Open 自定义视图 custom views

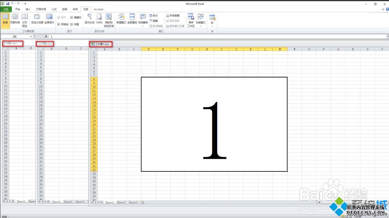coord(37,19)
